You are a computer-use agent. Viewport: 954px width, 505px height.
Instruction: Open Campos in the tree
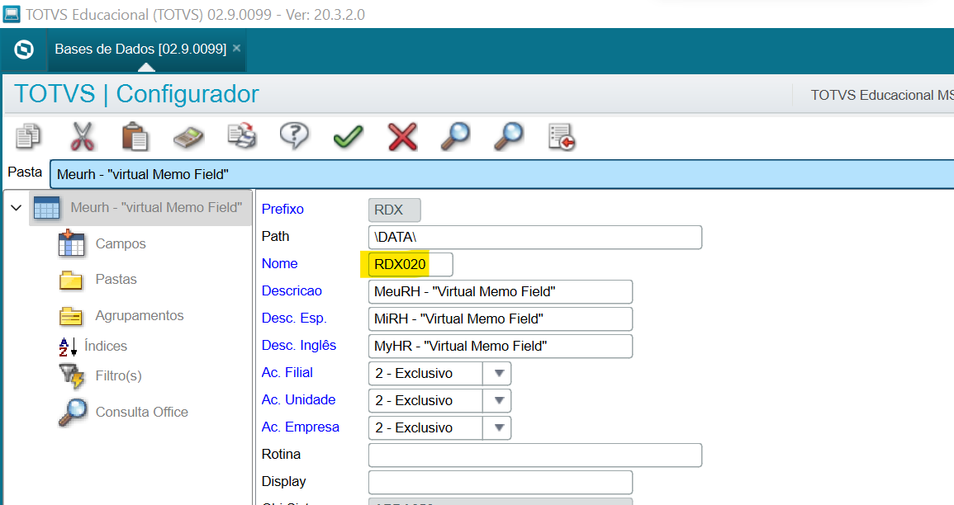[x=121, y=243]
